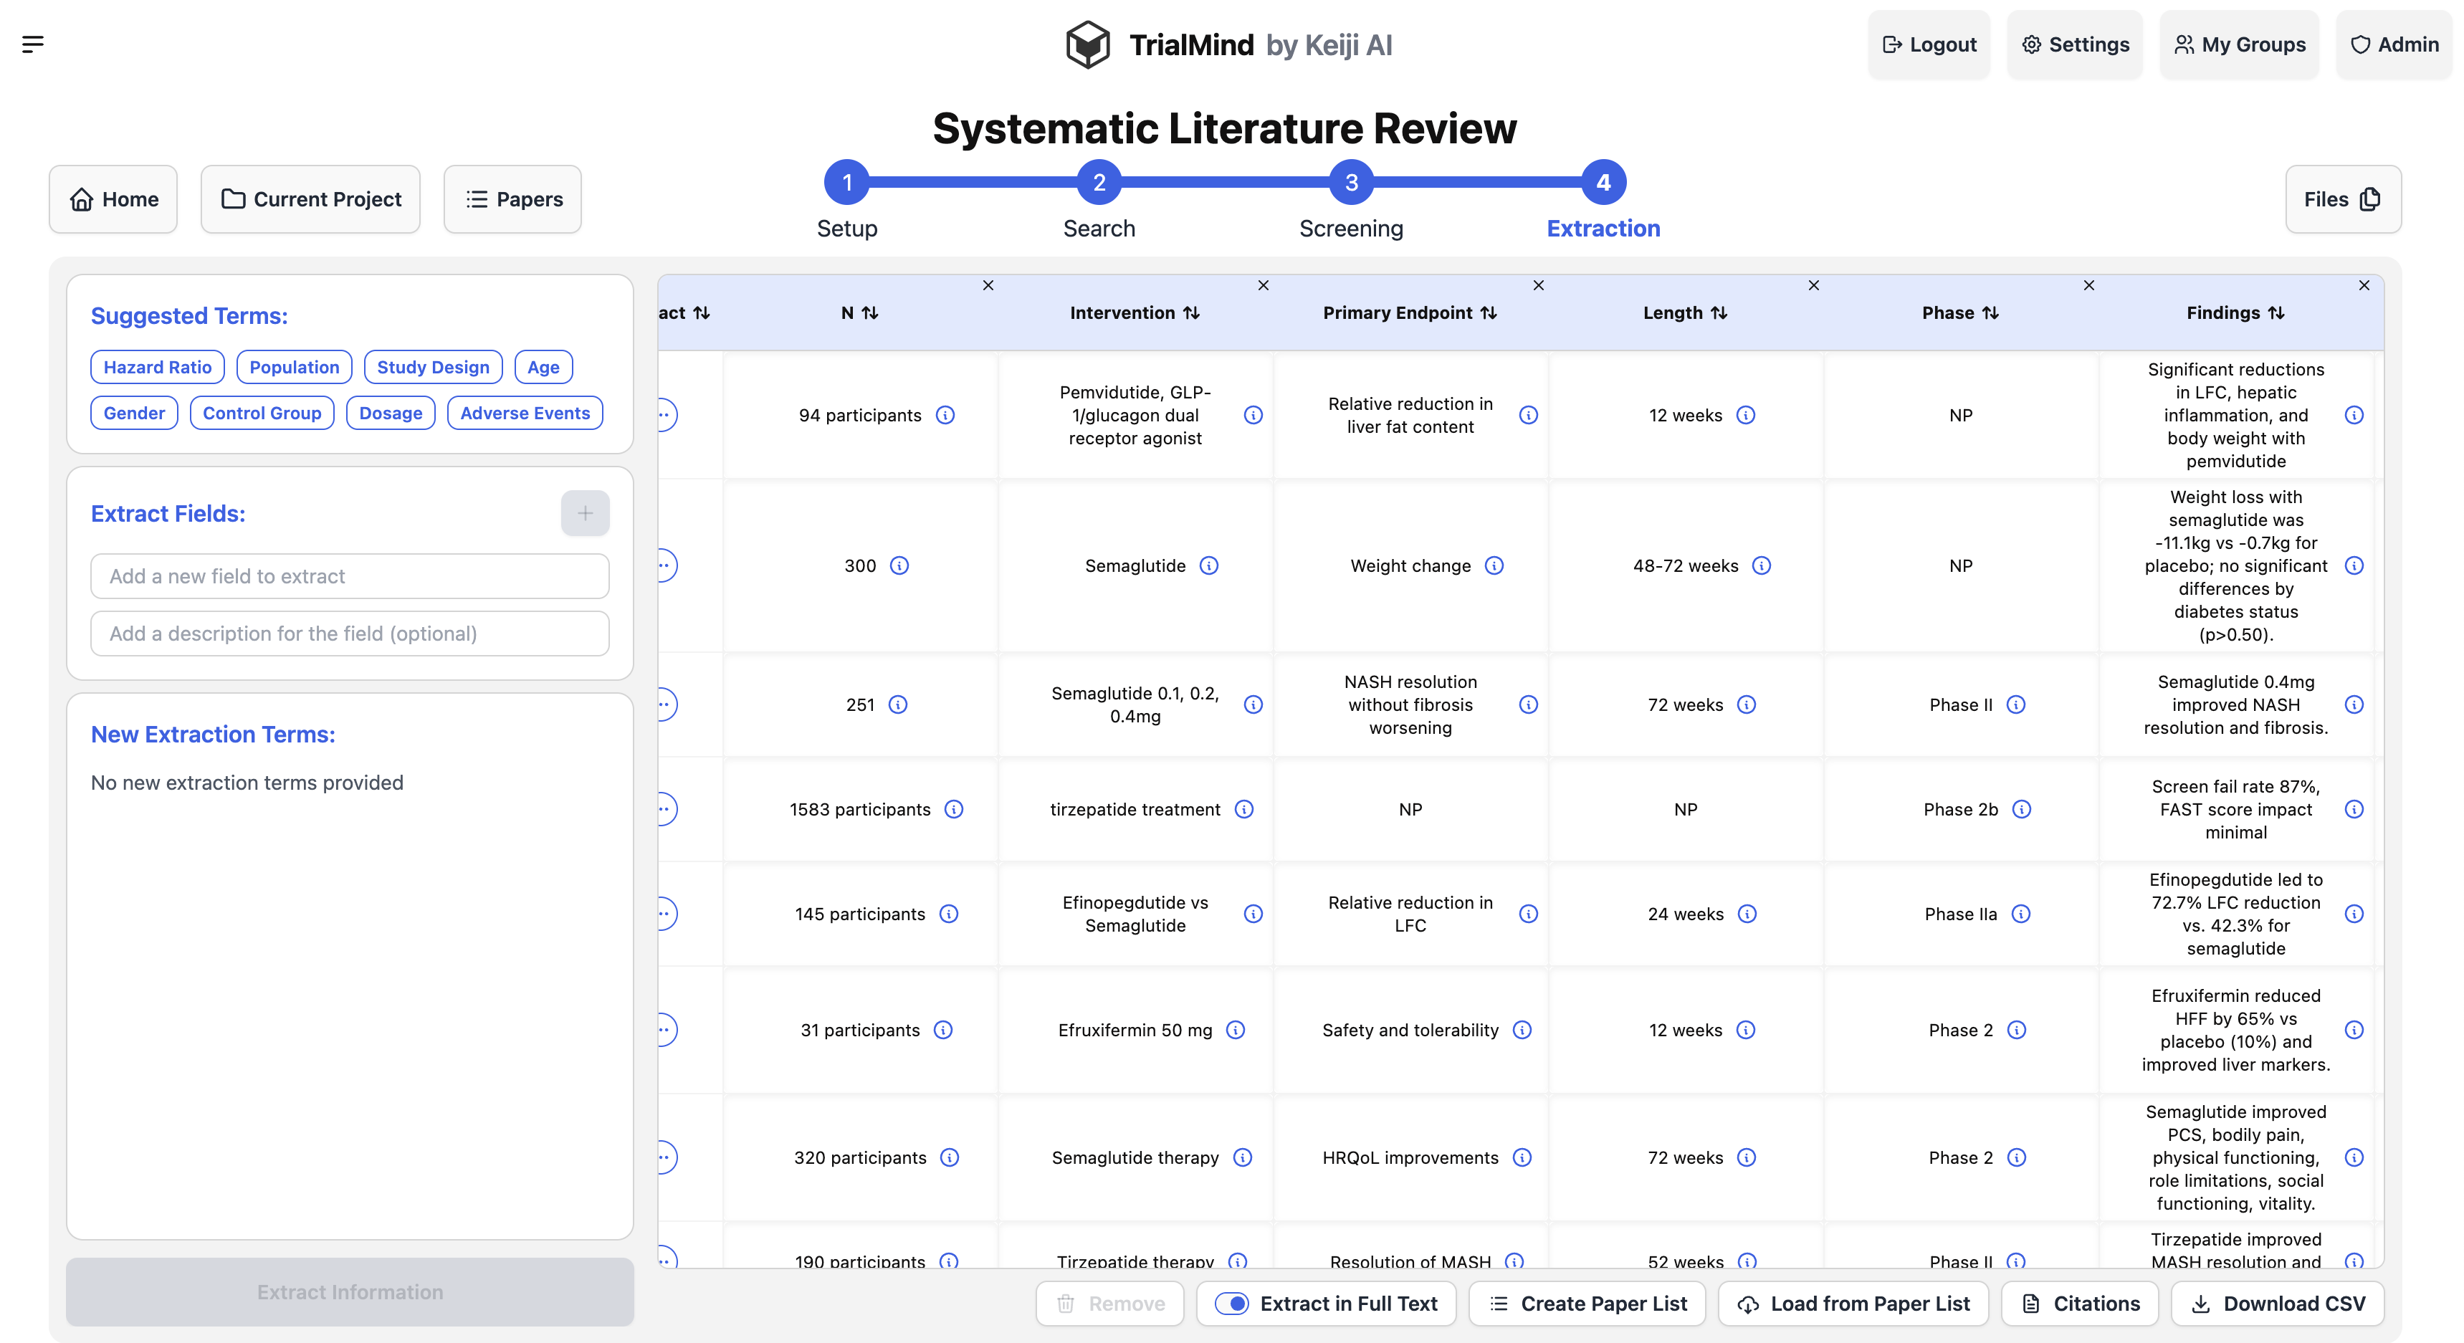Open the hamburger sidebar menu icon
Image resolution: width=2464 pixels, height=1343 pixels.
32,44
